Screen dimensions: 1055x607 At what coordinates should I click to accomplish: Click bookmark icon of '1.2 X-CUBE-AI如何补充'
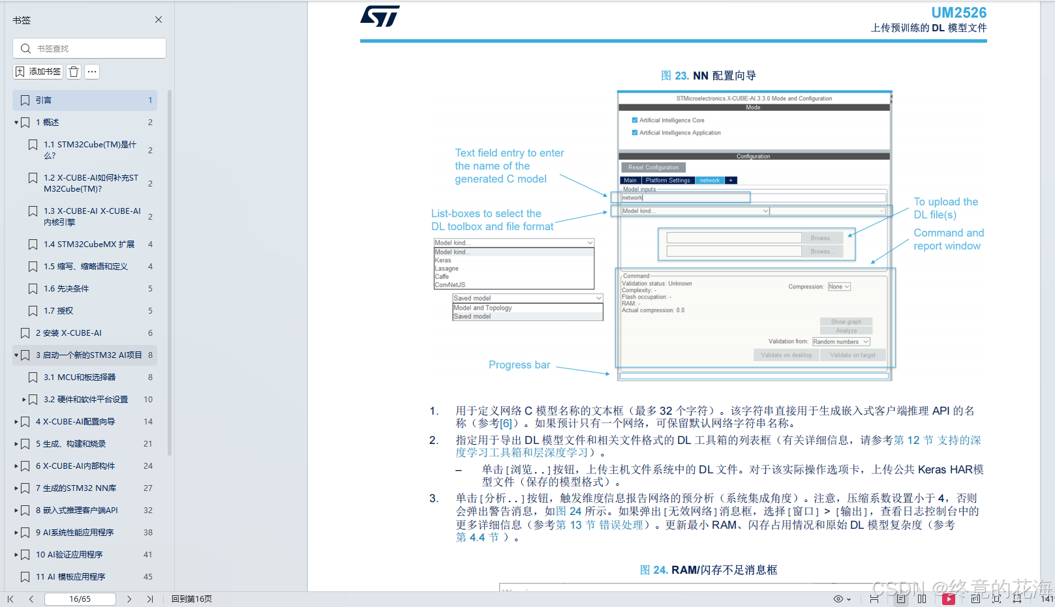tap(33, 178)
